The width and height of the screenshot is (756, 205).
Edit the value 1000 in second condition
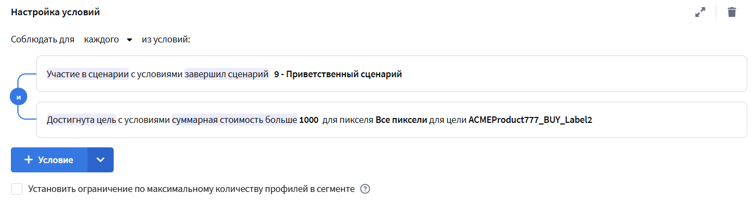coord(309,120)
